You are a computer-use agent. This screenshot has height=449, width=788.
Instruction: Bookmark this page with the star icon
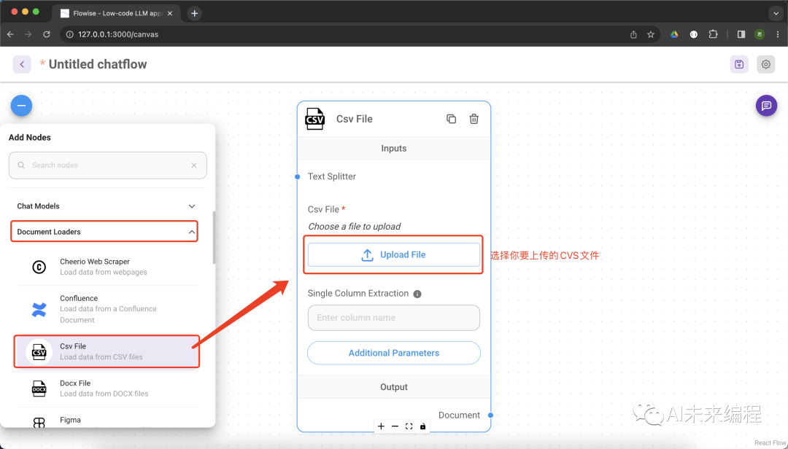tap(651, 34)
